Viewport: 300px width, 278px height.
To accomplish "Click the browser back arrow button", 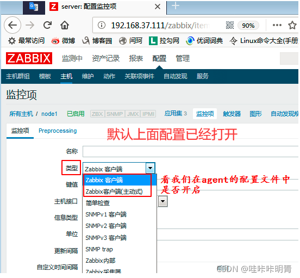I will 12,25.
